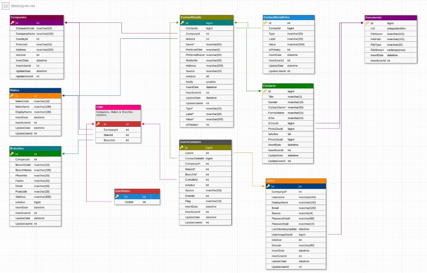The image size is (427, 273).
Task: Click PhoneNo field in Branches table
Action: (35, 175)
